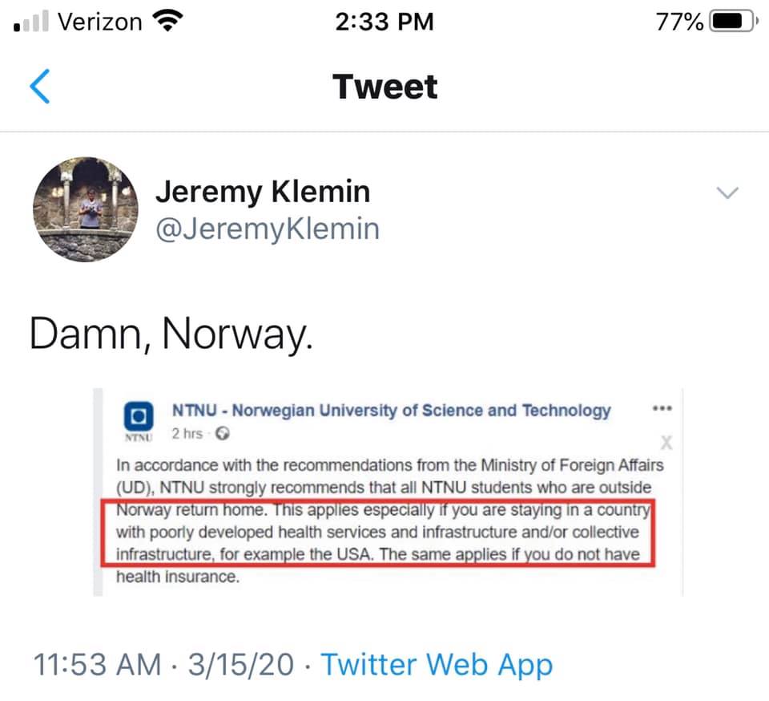
Task: Tap the red highlighted text box
Action: (x=378, y=533)
